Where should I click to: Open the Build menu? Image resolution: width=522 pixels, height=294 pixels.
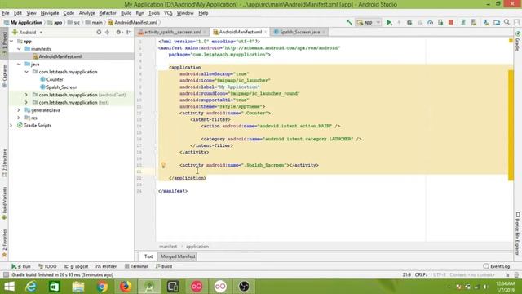point(126,13)
